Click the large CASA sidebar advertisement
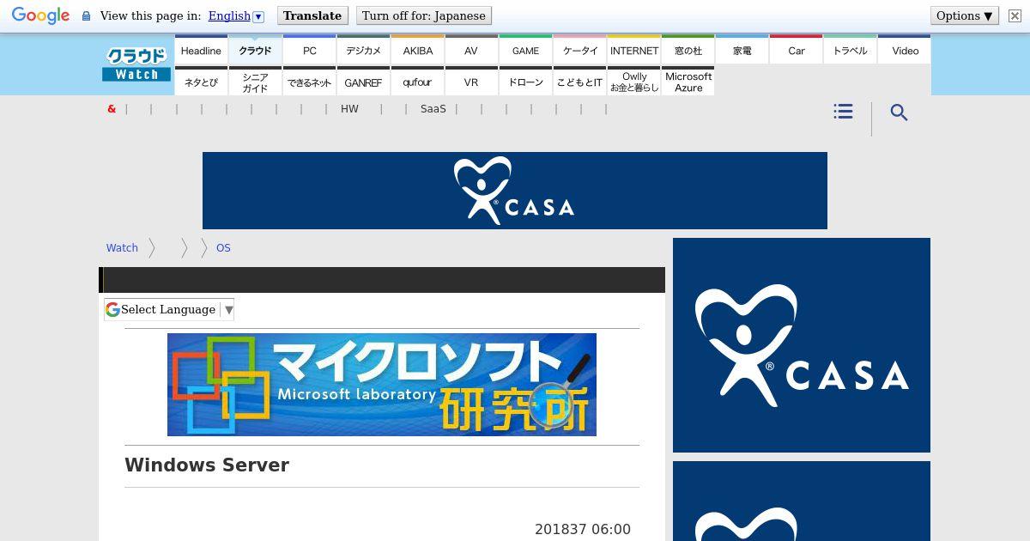This screenshot has width=1030, height=541. click(802, 345)
